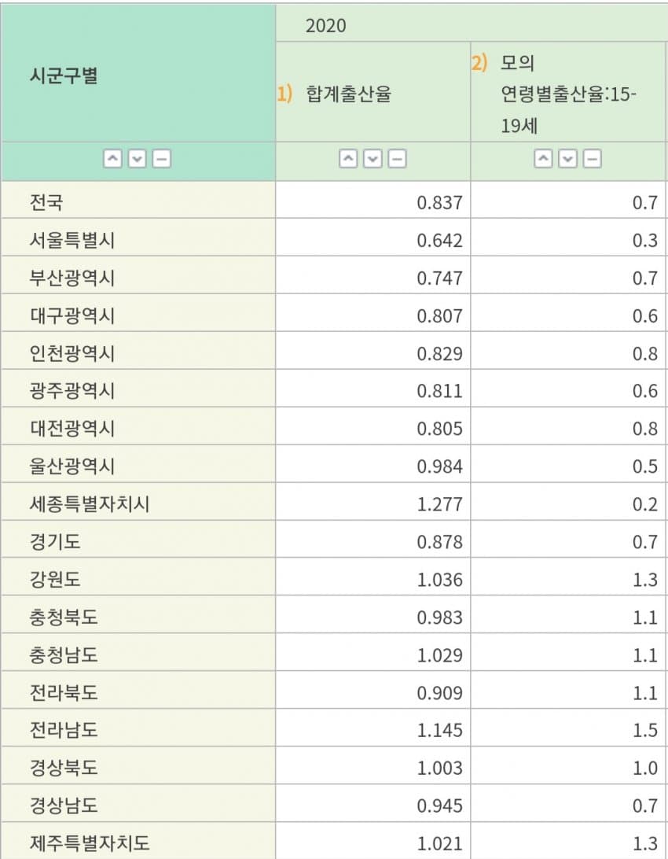Reset 15-19세 column sort with minus icon
The image size is (668, 859).
click(592, 160)
